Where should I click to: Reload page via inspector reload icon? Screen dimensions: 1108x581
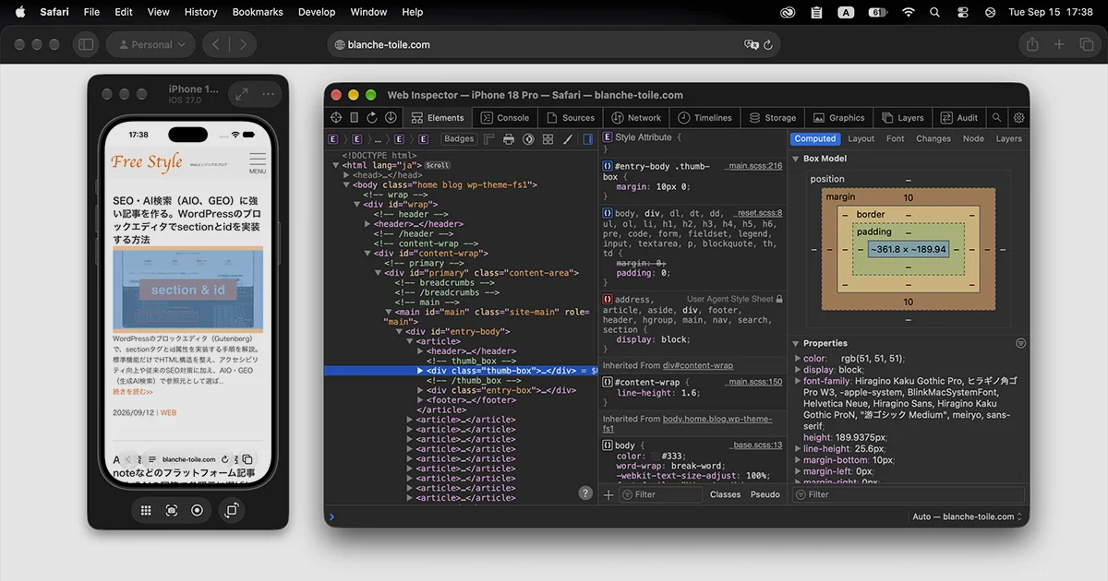coord(372,118)
